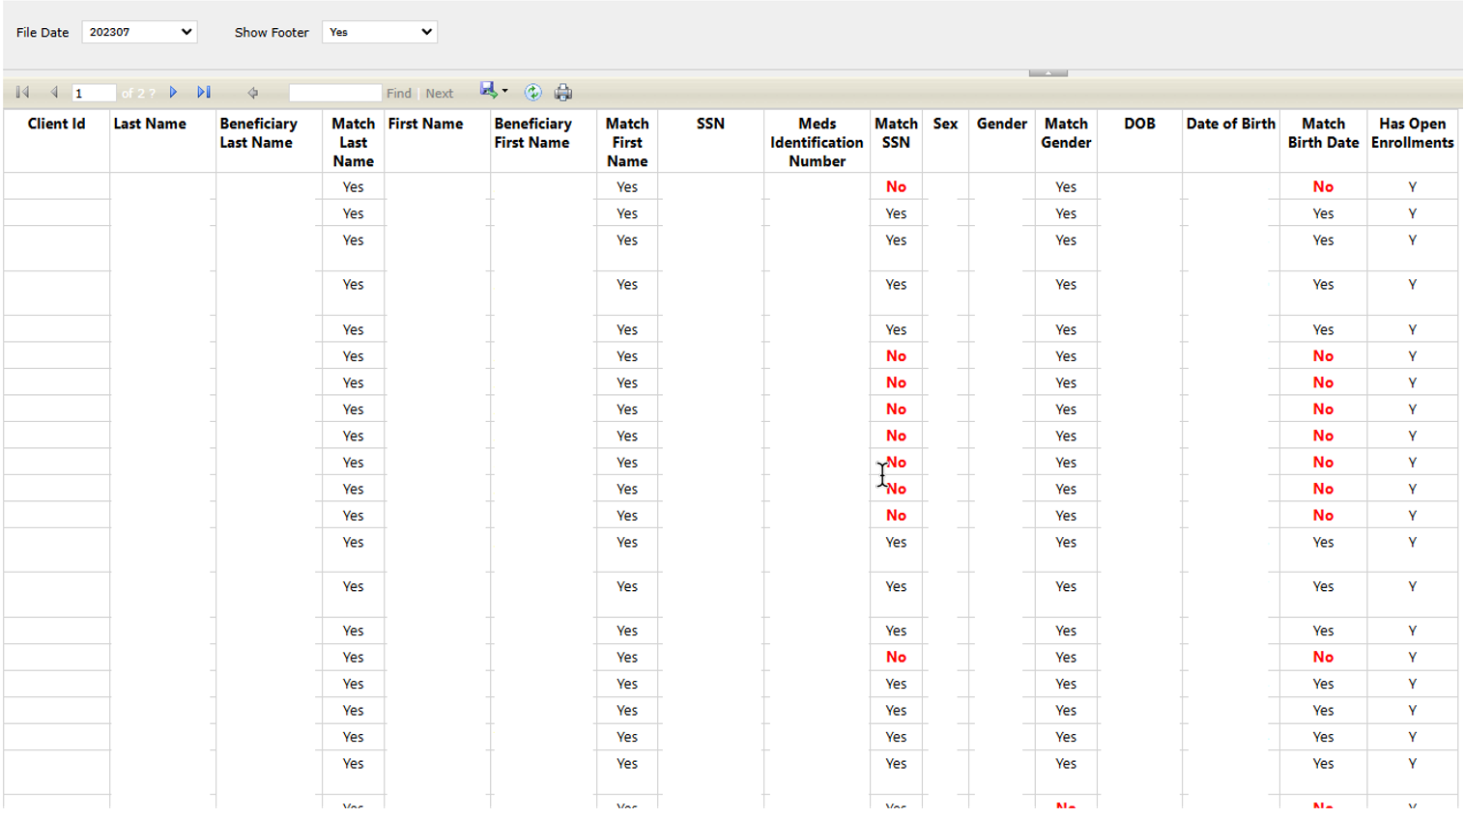
Task: Focus the find text search box
Action: [x=334, y=94]
